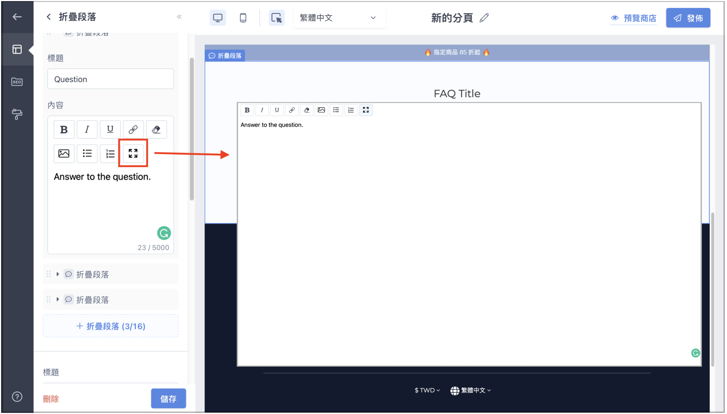The width and height of the screenshot is (727, 414).
Task: Switch to mobile preview mode
Action: click(243, 17)
